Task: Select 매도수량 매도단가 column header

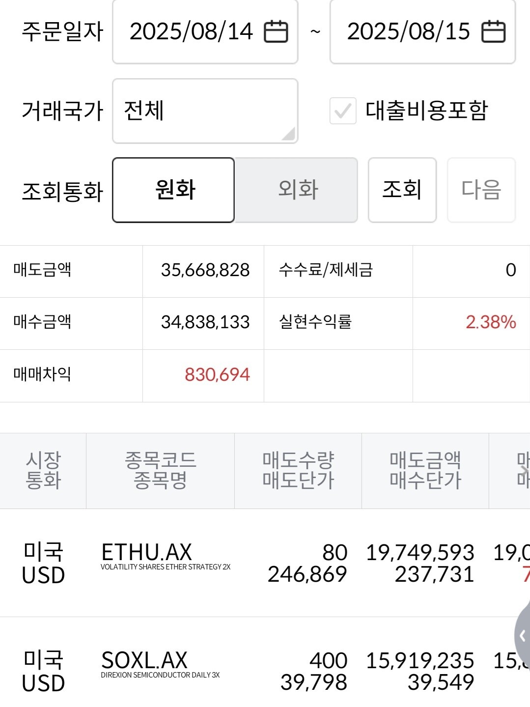Action: click(298, 470)
